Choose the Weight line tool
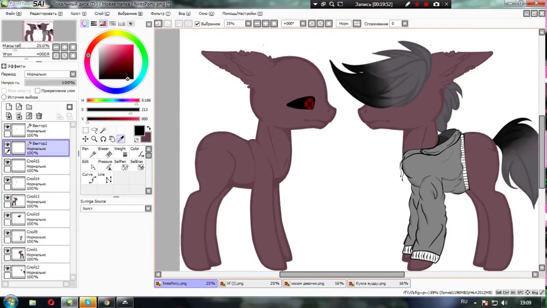 [121, 152]
